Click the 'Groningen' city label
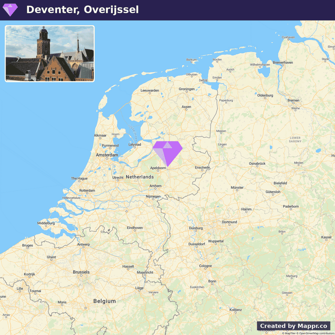This screenshot has width=335, height=335. pos(187,89)
